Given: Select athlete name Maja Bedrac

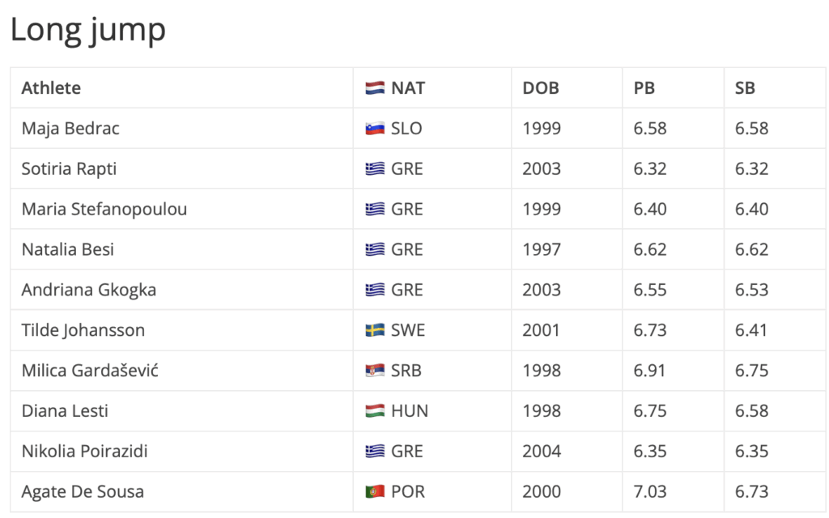Looking at the screenshot, I should 70,129.
